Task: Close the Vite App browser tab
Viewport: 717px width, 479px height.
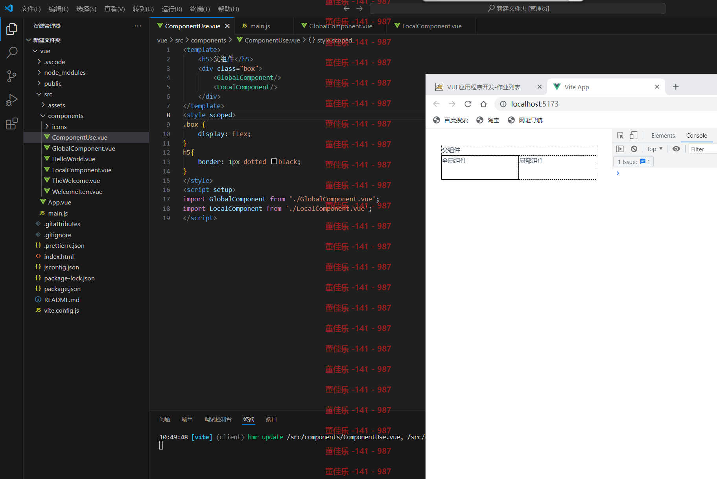Action: tap(657, 87)
